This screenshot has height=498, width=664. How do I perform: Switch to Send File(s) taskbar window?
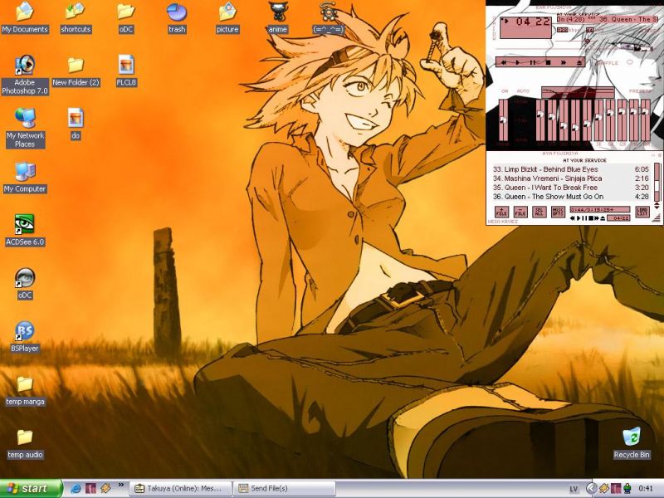[x=284, y=488]
